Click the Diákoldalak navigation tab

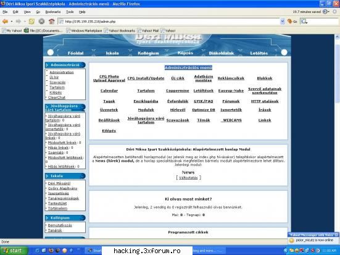click(222, 53)
